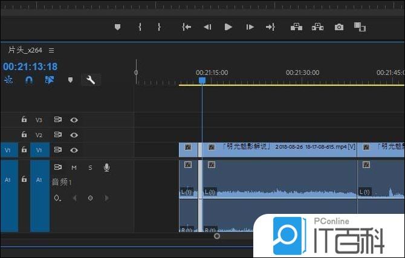Click Go to In point
Viewport: 405px width, 258px height.
(x=187, y=27)
